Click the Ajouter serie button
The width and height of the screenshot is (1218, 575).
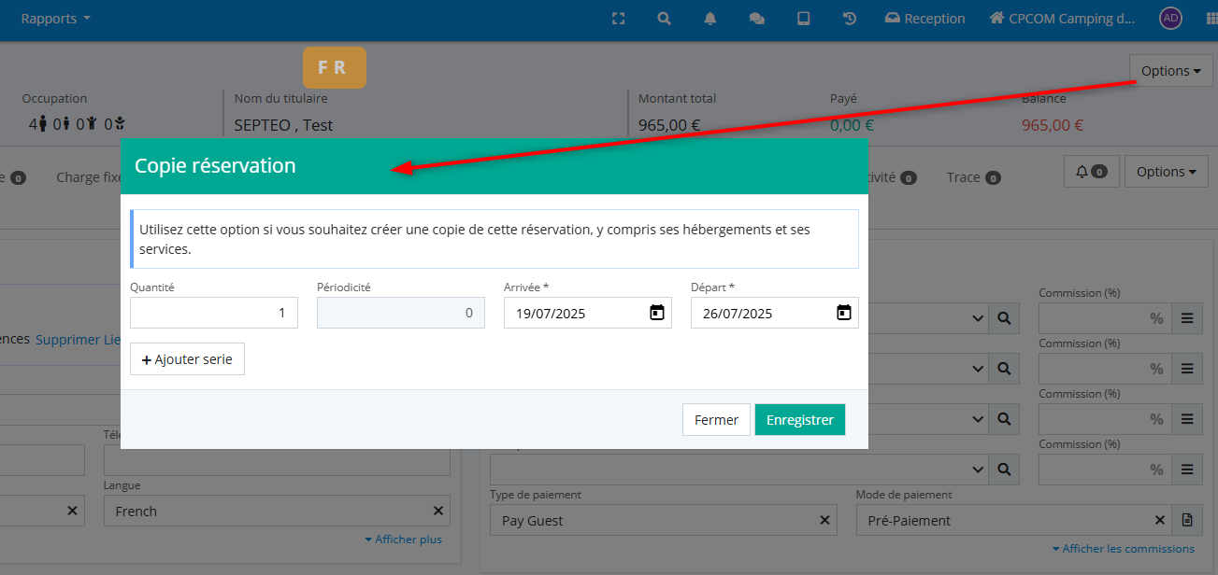187,359
